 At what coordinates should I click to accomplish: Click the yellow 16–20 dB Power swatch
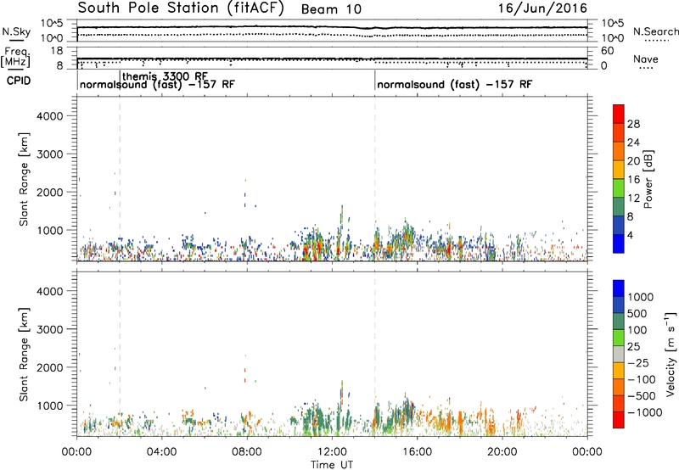point(619,169)
